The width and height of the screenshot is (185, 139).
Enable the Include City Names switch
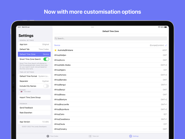coord(46,86)
